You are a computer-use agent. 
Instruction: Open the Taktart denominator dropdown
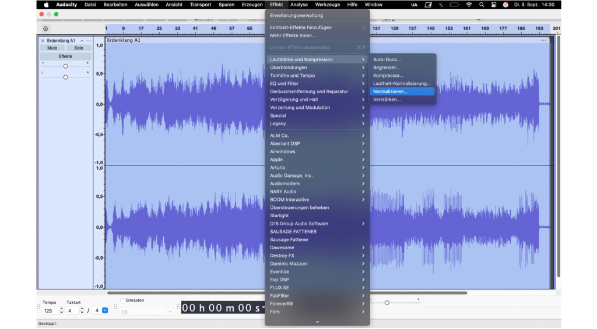[x=105, y=310]
